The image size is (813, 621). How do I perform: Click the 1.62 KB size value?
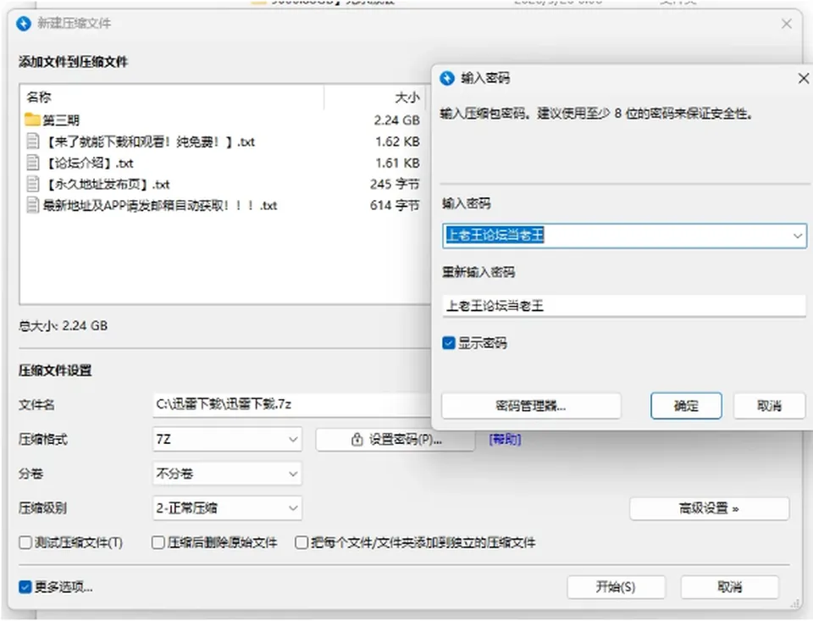[398, 141]
